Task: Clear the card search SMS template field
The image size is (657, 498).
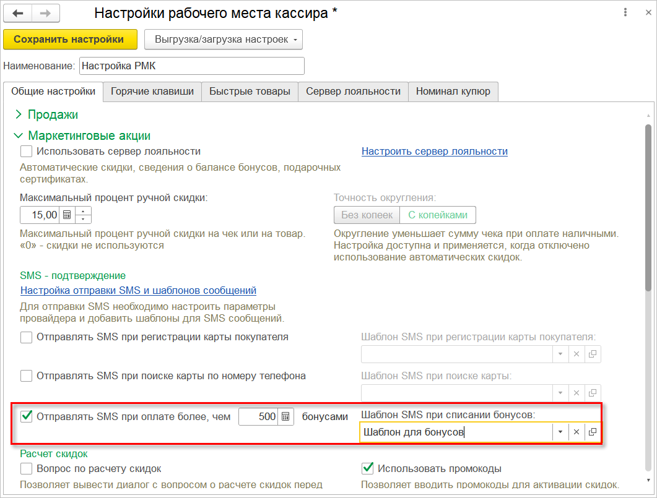Action: [x=577, y=393]
